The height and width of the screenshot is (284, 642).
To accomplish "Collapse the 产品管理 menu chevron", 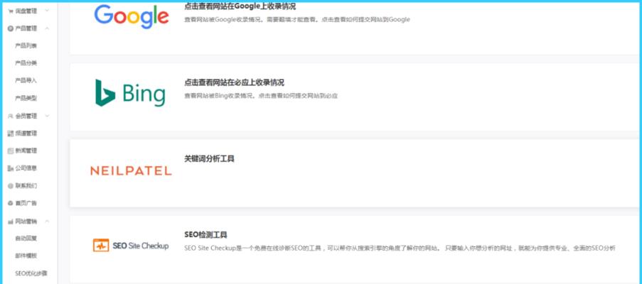I will [47, 28].
